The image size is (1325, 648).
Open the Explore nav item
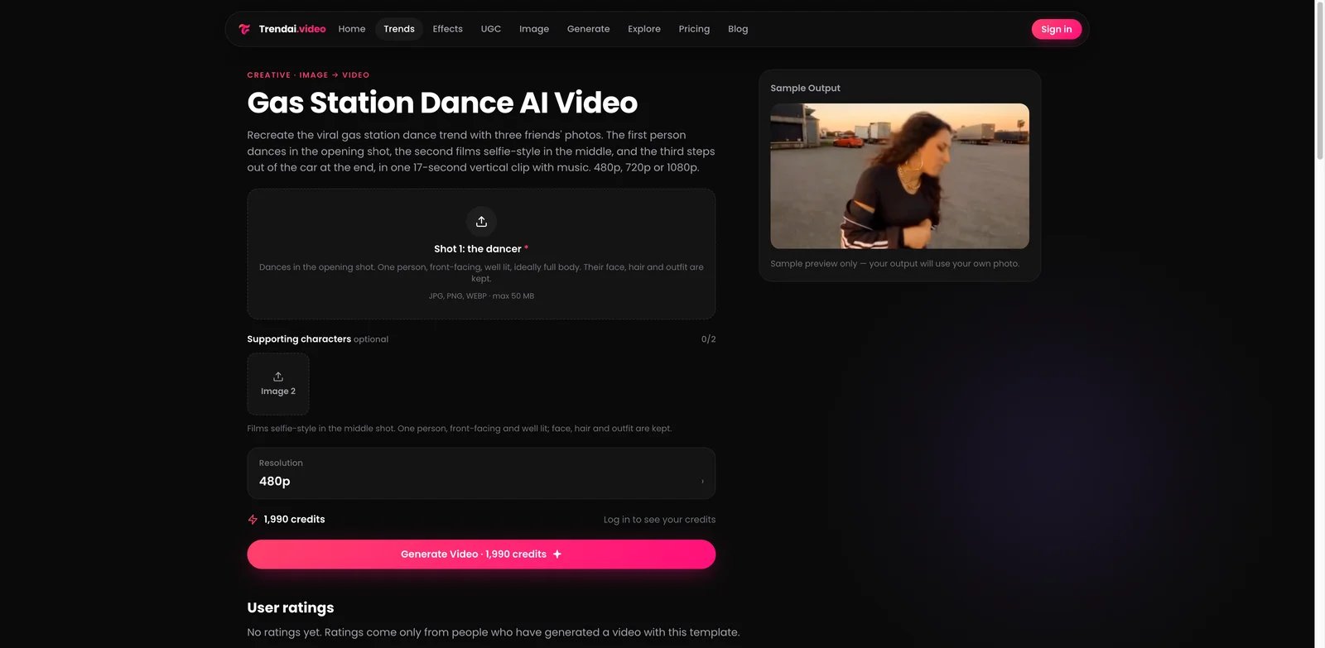pyautogui.click(x=644, y=29)
